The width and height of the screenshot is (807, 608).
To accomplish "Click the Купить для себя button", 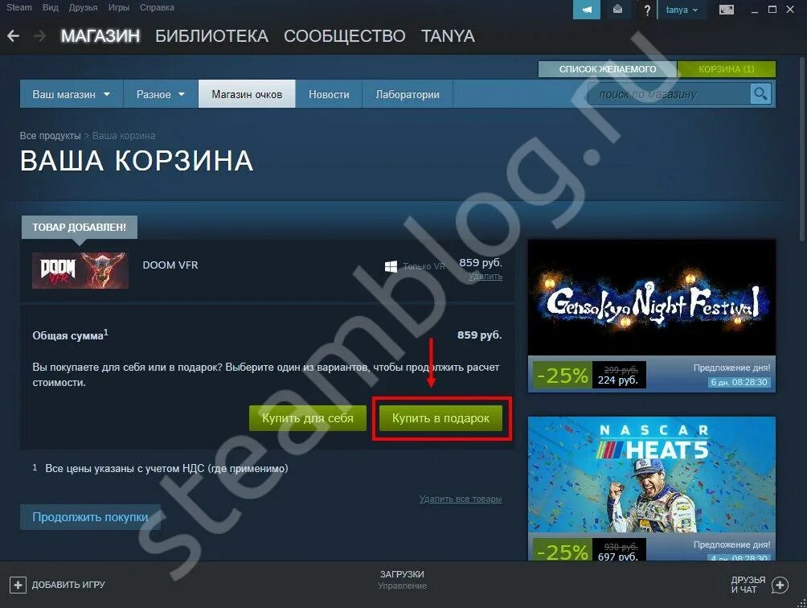I will click(308, 418).
